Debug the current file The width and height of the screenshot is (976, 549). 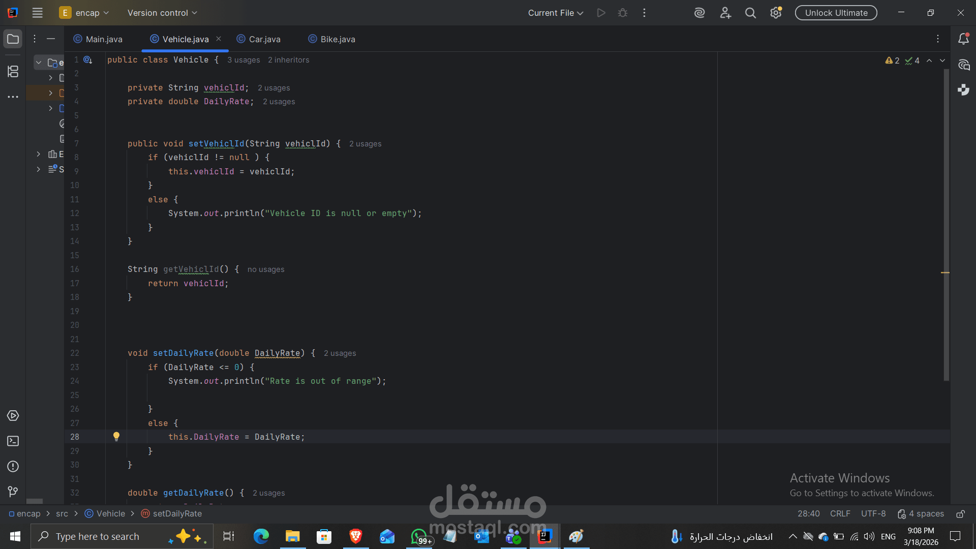click(623, 13)
